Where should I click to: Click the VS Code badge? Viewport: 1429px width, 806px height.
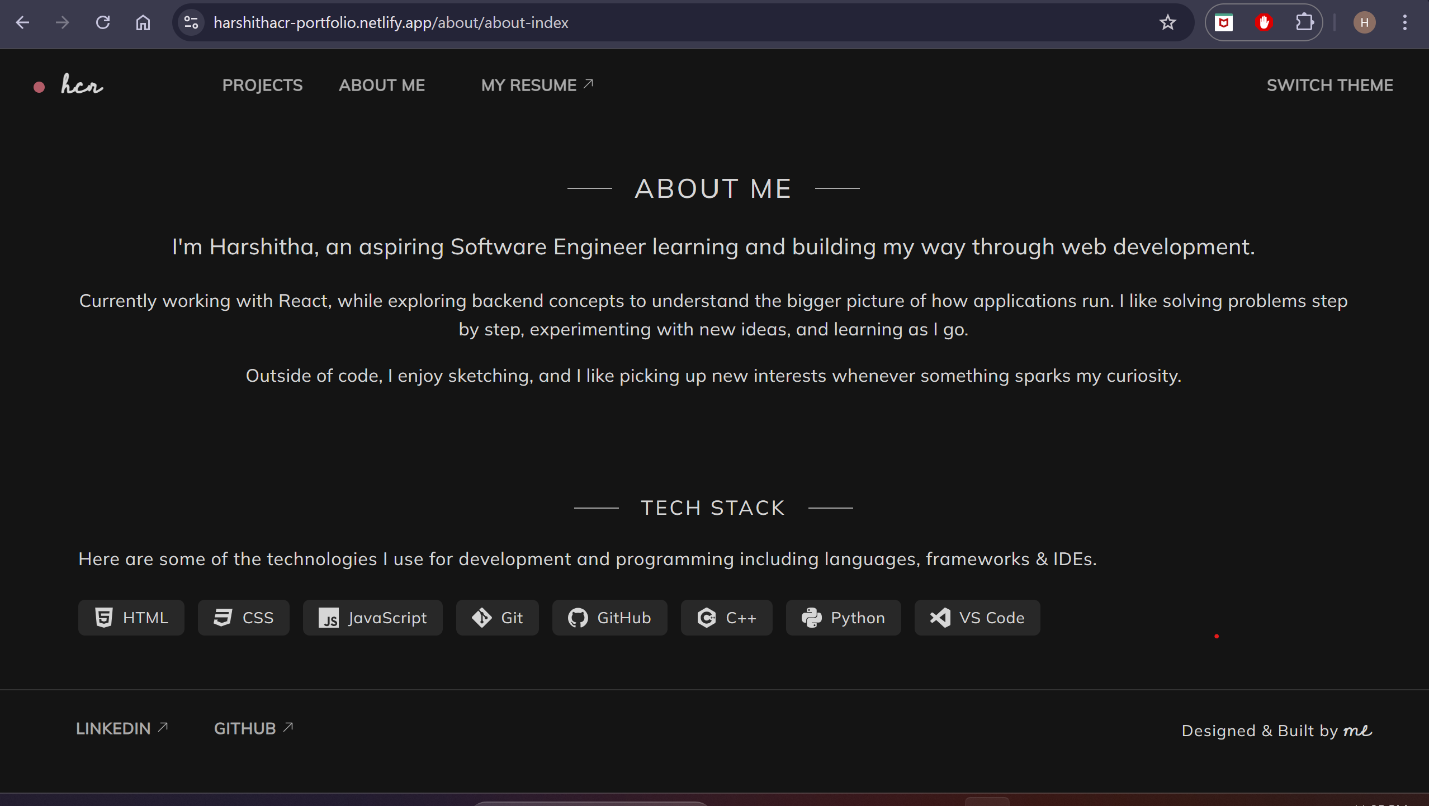[x=977, y=618]
